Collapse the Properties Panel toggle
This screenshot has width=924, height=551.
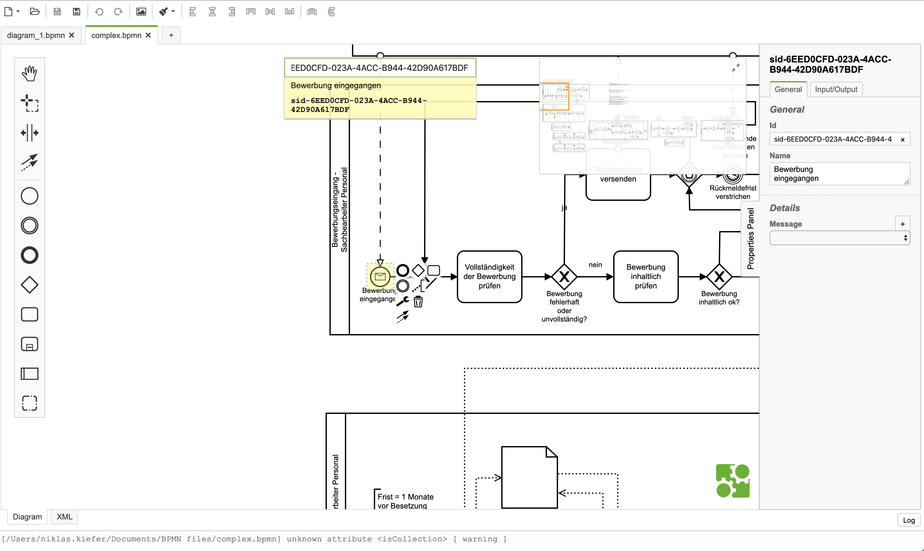point(750,239)
